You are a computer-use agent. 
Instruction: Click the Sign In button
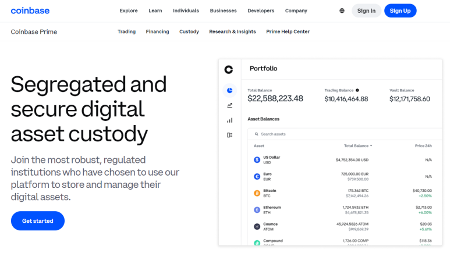tap(367, 10)
